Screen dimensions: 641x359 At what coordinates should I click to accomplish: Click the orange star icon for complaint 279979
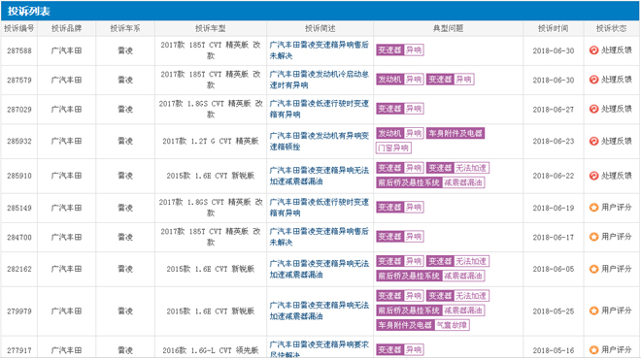(x=593, y=310)
